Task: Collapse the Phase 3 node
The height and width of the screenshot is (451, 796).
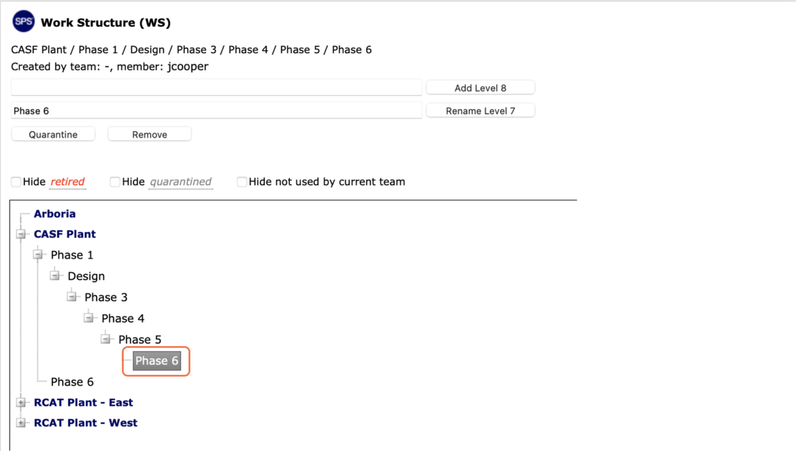Action: coord(71,297)
